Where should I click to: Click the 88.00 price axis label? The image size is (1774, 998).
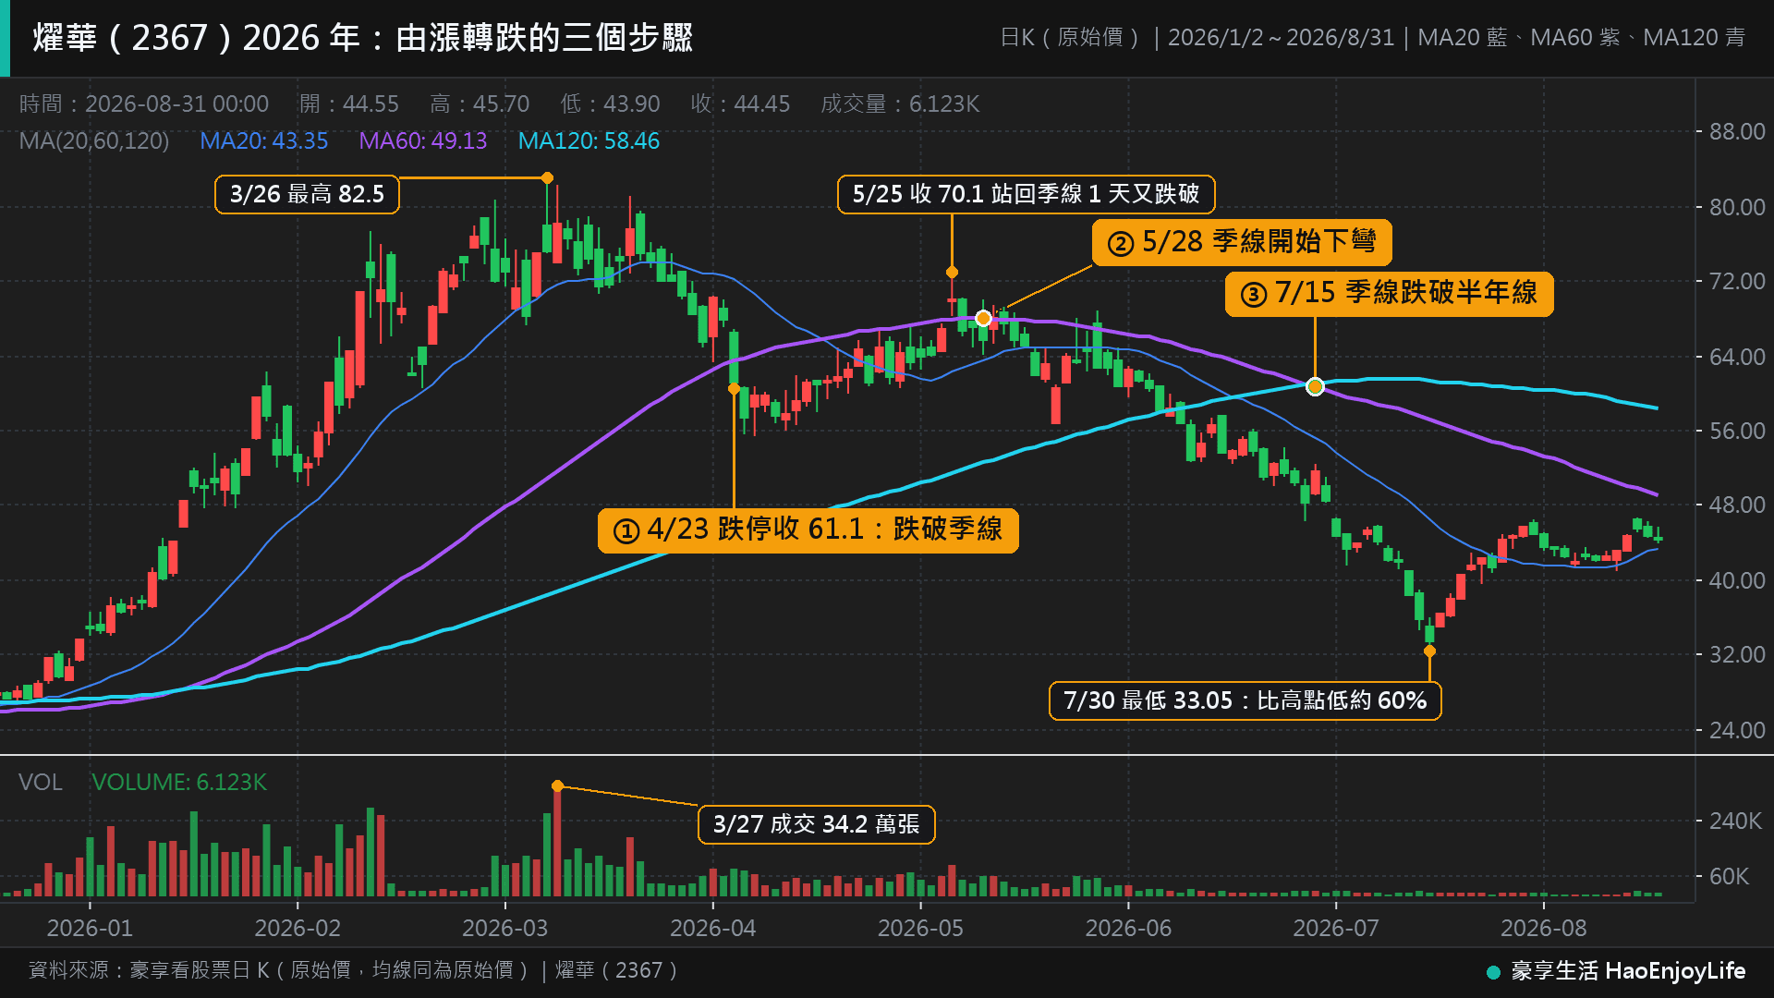tap(1737, 132)
